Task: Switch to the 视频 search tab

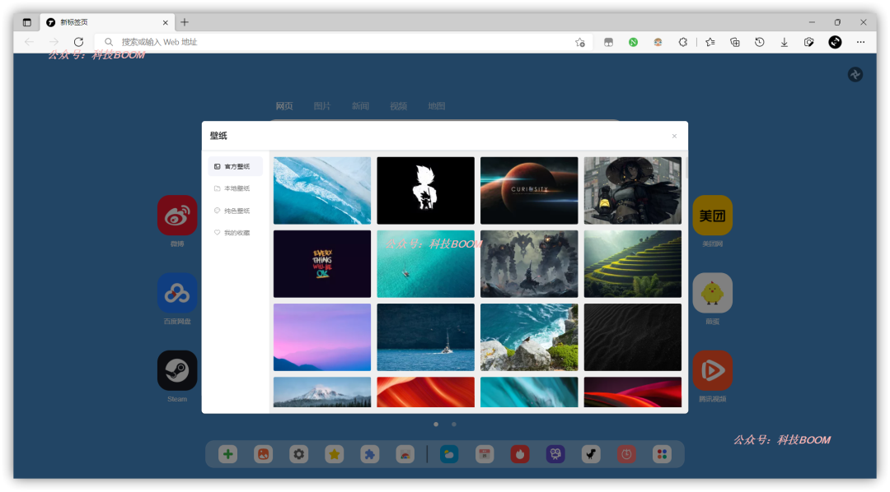Action: point(399,106)
